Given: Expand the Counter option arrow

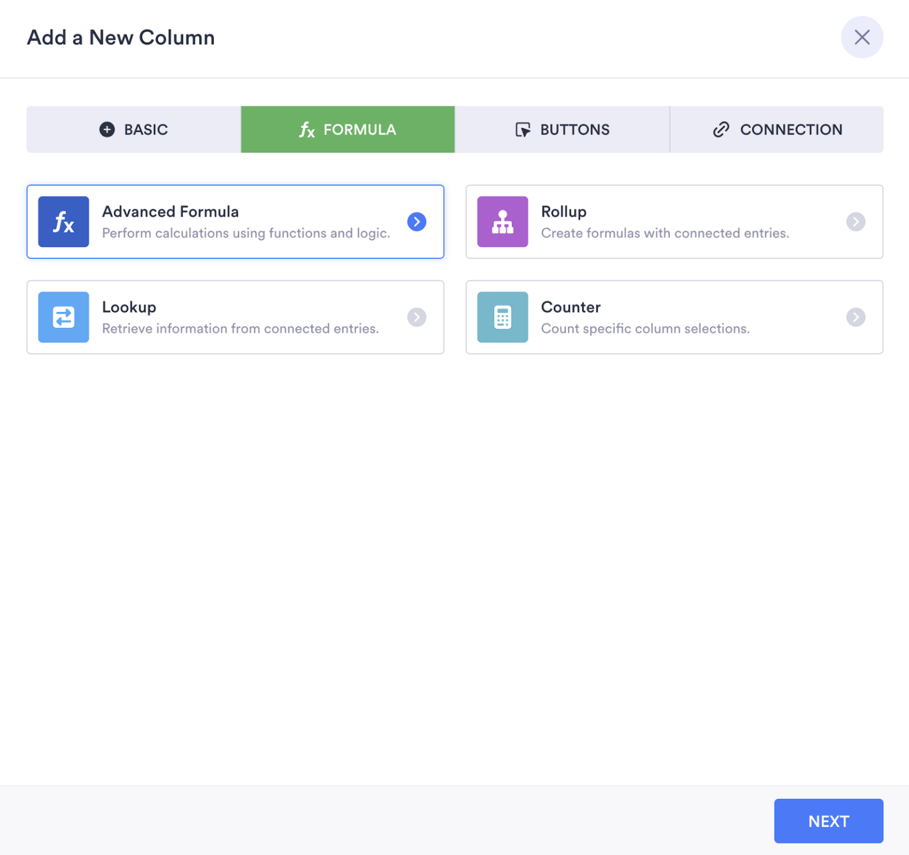Looking at the screenshot, I should point(856,317).
